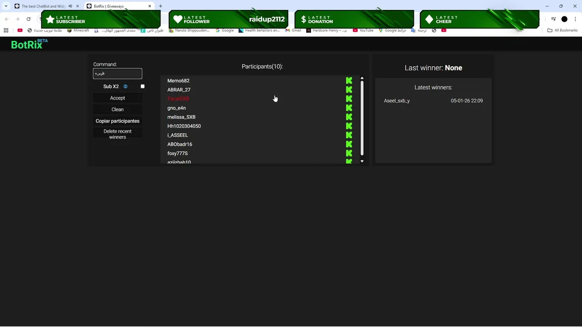The image size is (582, 327).
Task: Click the red participant name FaceSXB
Action: tap(178, 99)
